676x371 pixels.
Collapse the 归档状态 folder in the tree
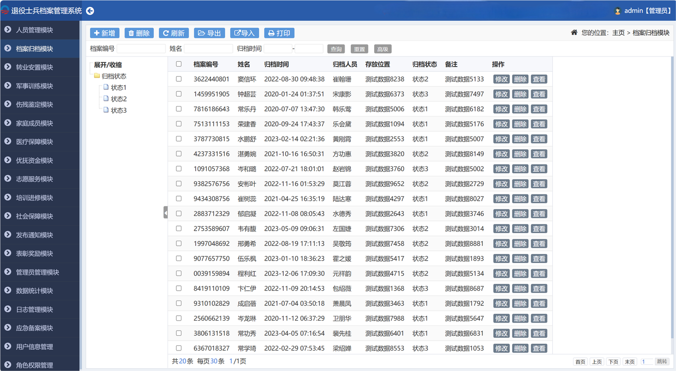(97, 76)
